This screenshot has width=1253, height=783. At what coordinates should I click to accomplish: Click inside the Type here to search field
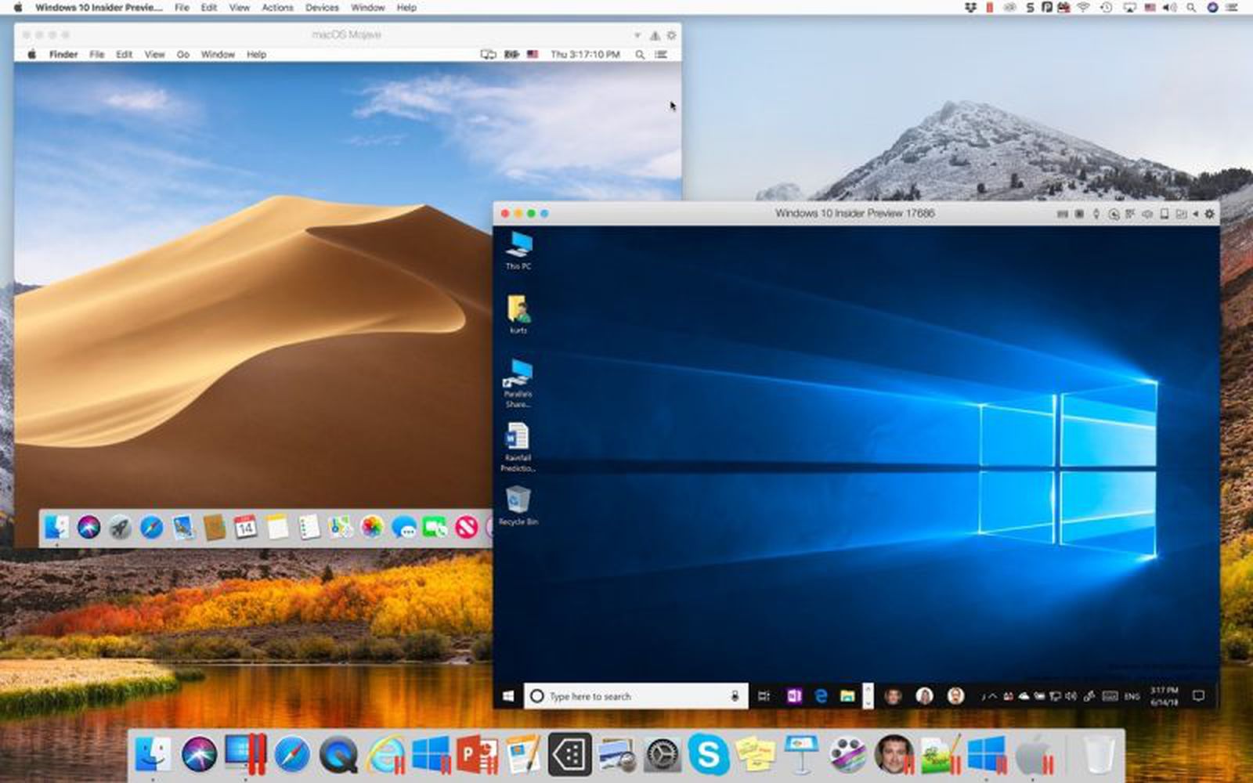click(626, 695)
